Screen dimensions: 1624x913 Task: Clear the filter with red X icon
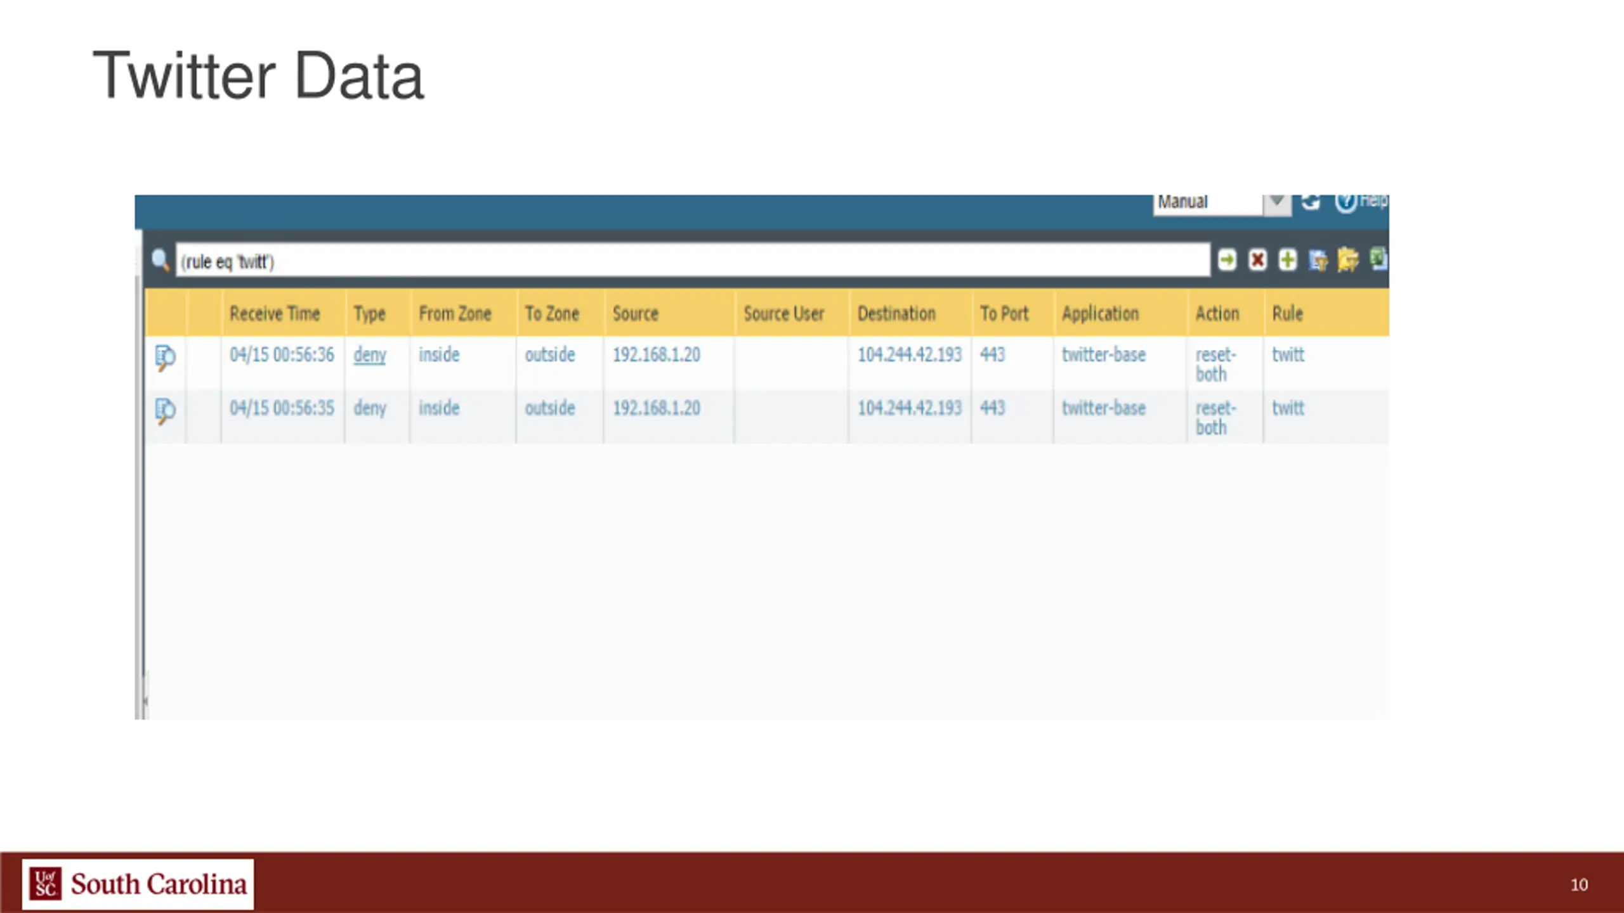point(1257,260)
